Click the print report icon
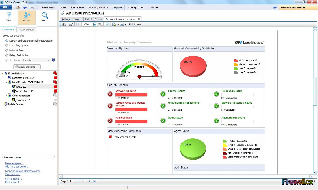Image resolution: width=318 pixels, height=190 pixels. (x=71, y=24)
